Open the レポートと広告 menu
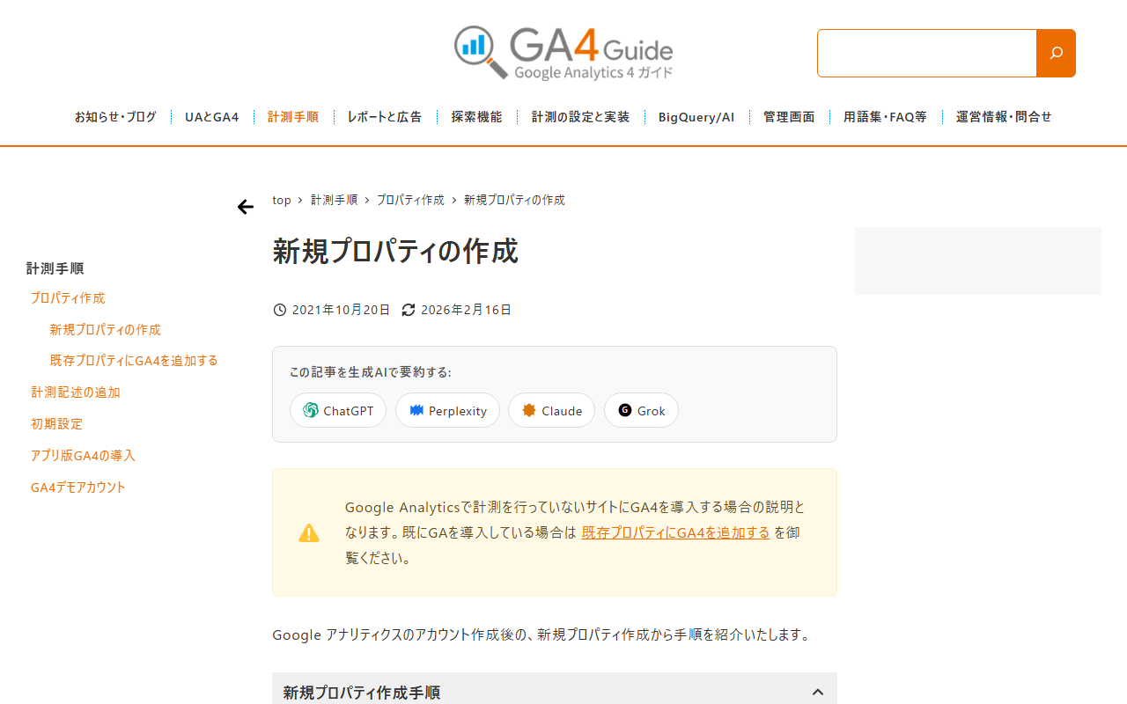Viewport: 1127px width, 704px height. pos(385,116)
